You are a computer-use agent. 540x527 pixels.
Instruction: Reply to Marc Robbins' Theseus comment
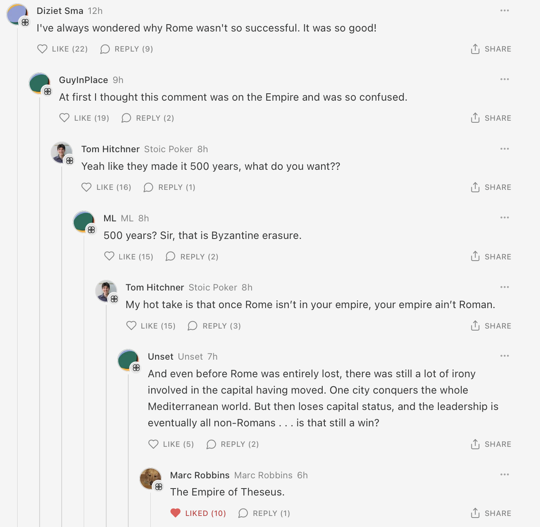(x=264, y=513)
